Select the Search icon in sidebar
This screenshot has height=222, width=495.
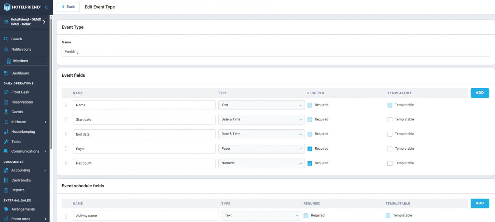pos(7,39)
